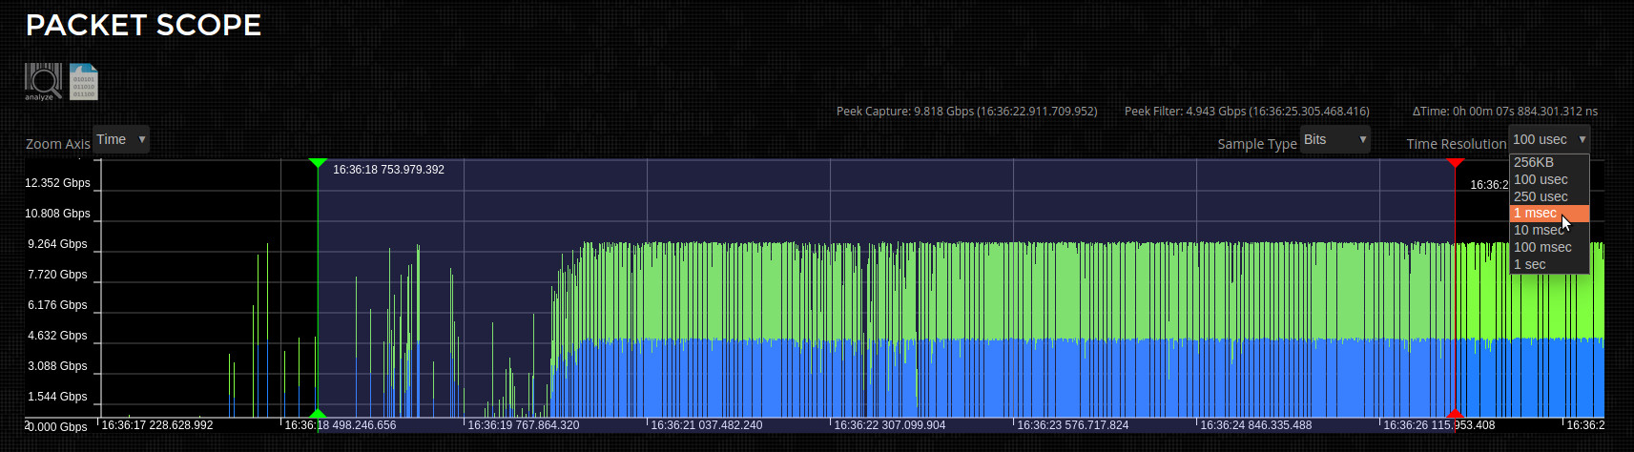Click the analyze barcode magnifier icon
1634x452 pixels.
[43, 82]
